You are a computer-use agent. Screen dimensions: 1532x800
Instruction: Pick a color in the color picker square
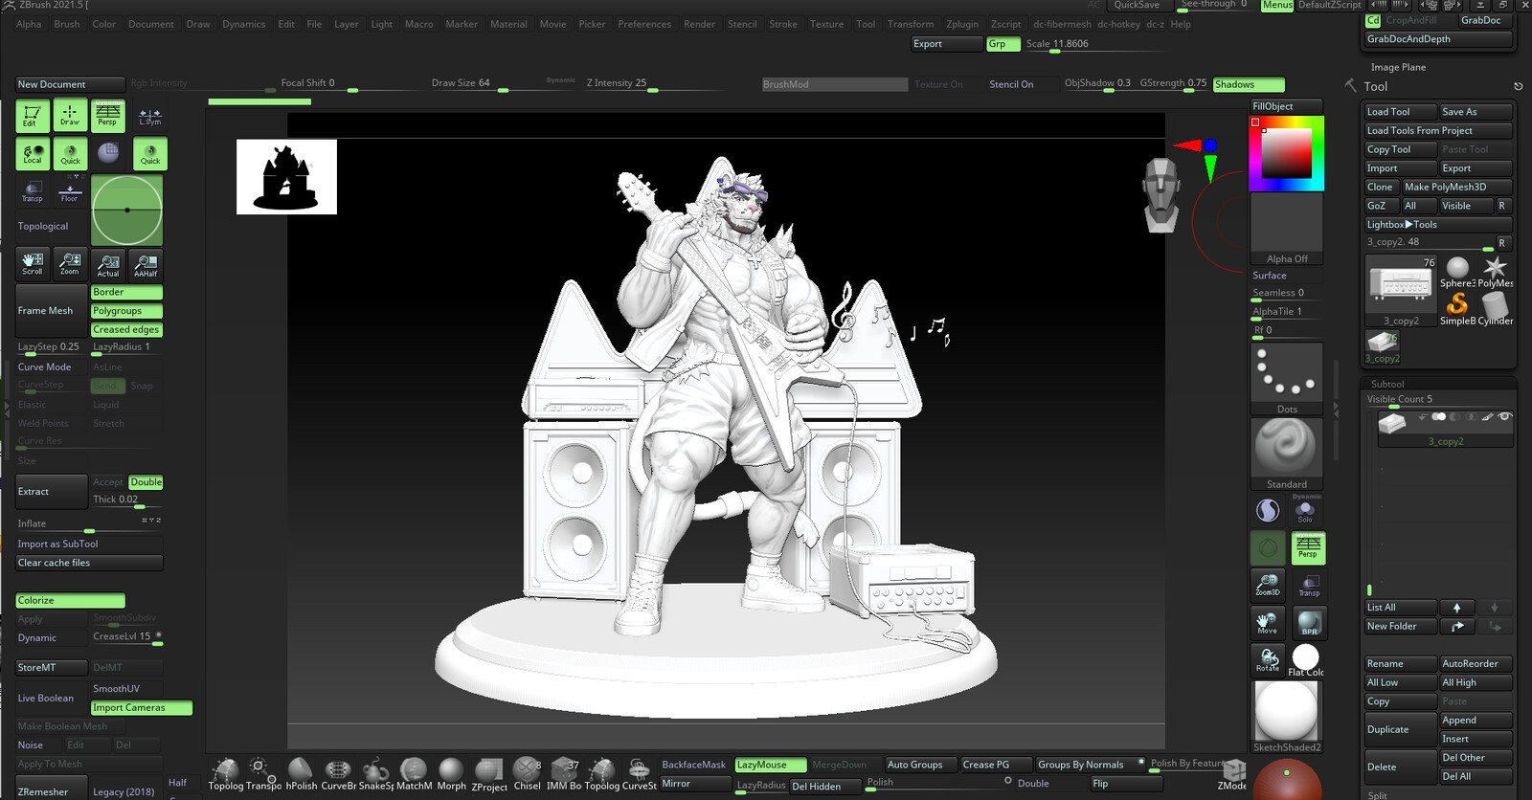[x=1286, y=152]
